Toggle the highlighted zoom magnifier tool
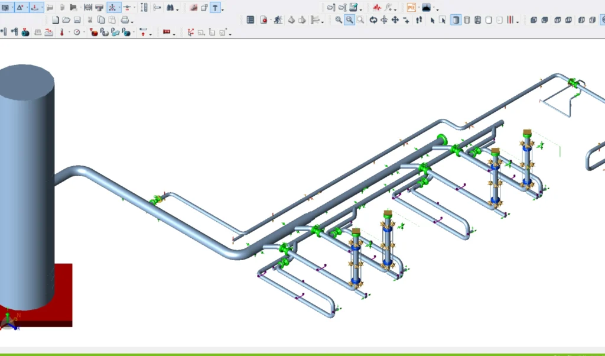Viewport: 605px width, 356px height. 349,20
